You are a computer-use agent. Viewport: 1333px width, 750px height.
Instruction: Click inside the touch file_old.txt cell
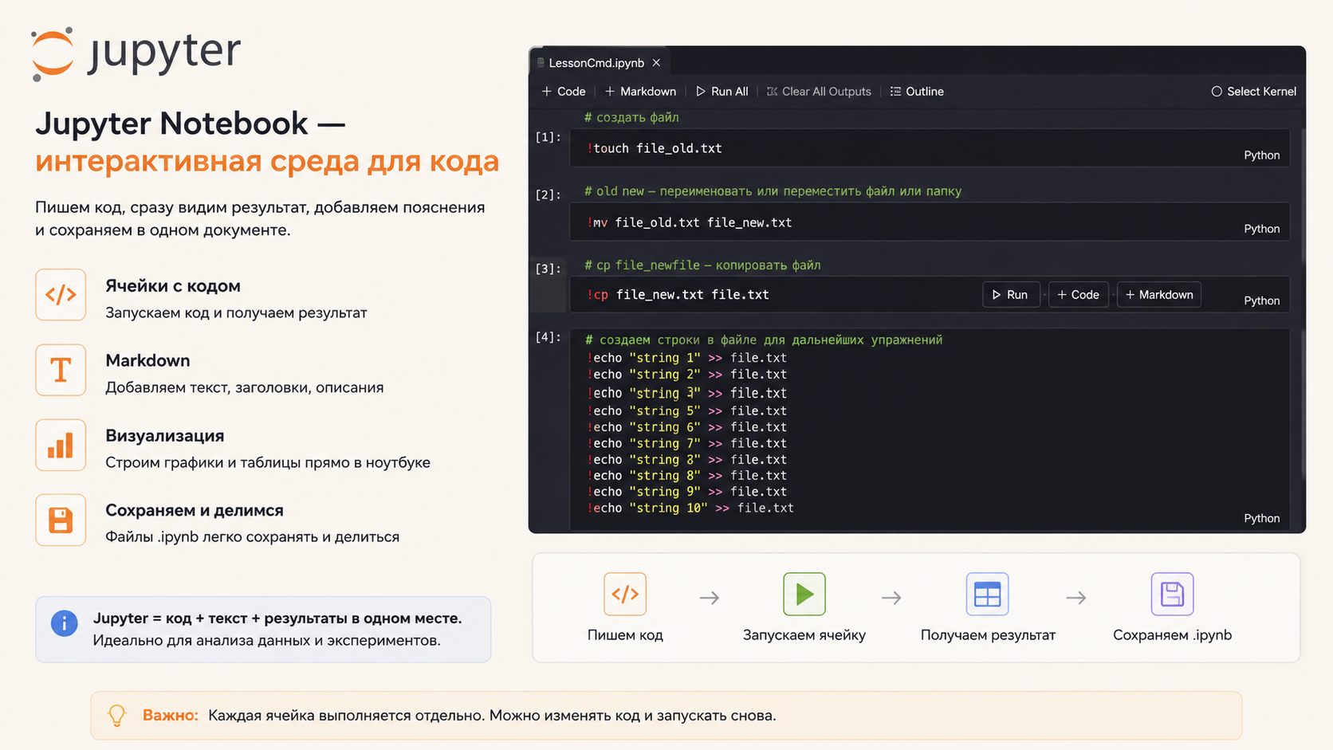[x=930, y=148]
